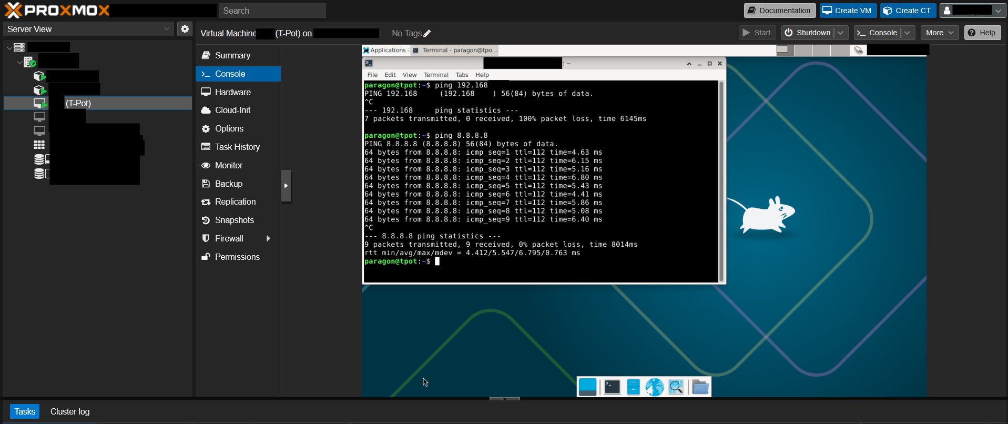The image size is (1008, 424).
Task: Click the Documentation button
Action: (x=779, y=11)
